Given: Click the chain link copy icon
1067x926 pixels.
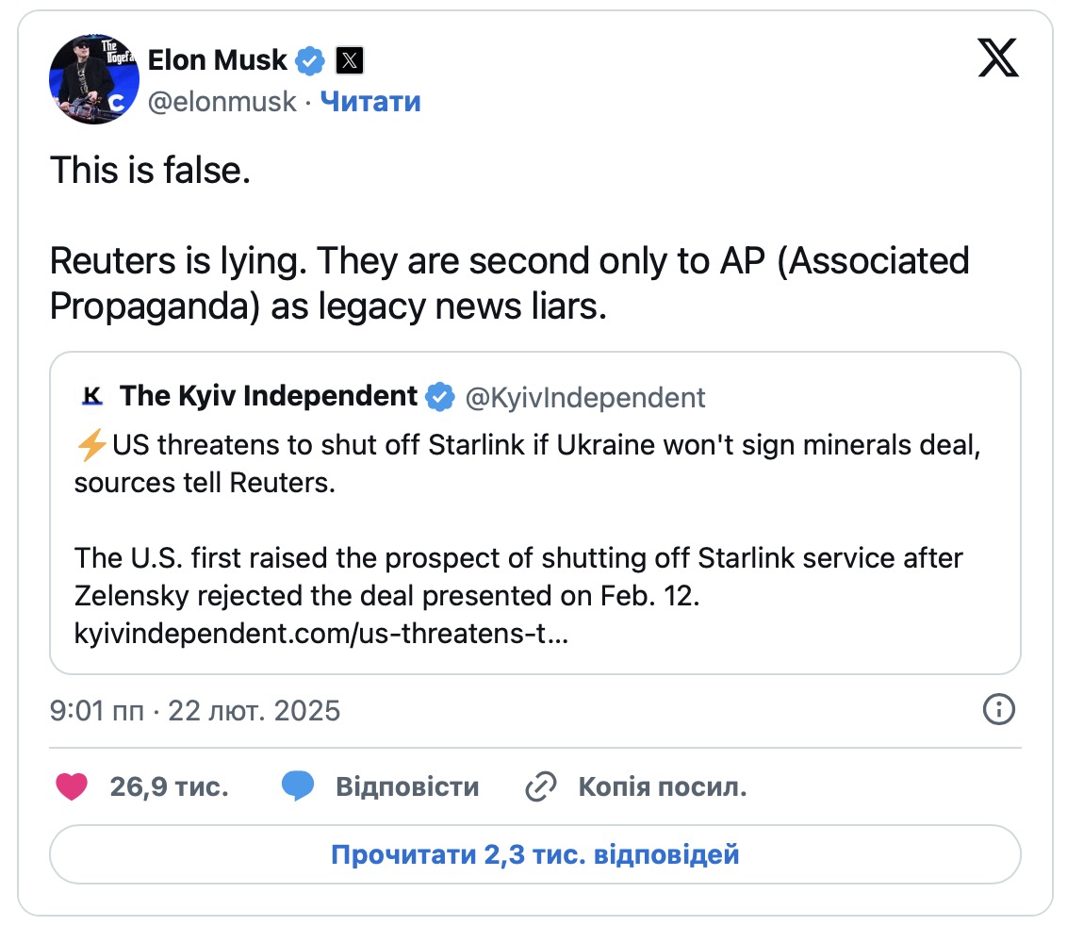Looking at the screenshot, I should point(541,786).
